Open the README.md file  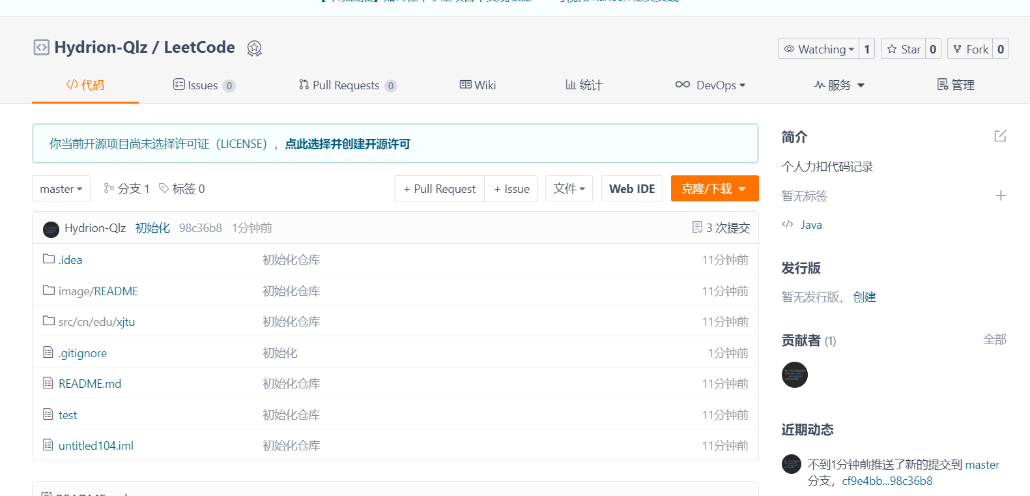coord(90,384)
